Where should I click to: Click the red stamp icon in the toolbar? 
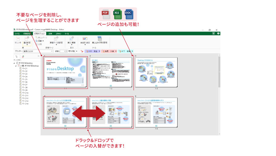click(82, 51)
